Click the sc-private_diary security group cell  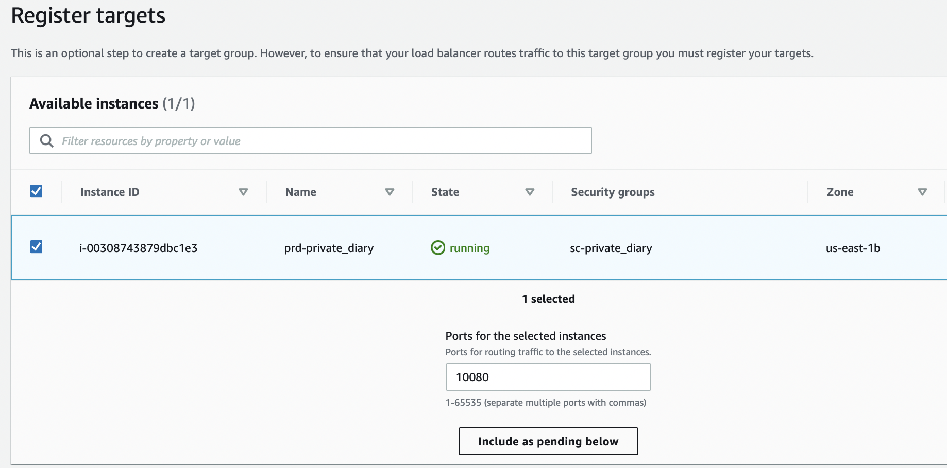611,248
